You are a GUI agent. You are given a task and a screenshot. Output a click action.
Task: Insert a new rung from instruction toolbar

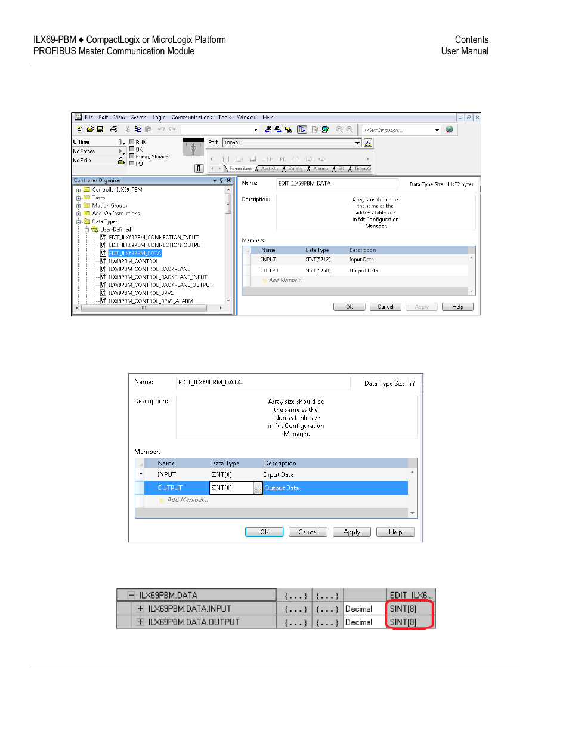225,159
